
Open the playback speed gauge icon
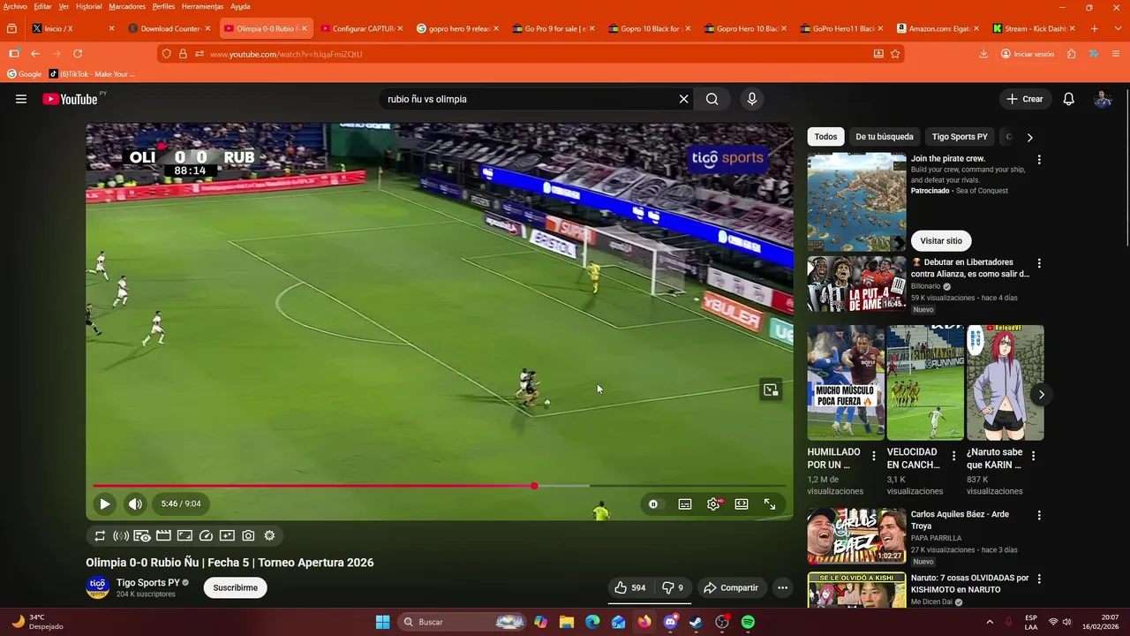click(x=206, y=535)
